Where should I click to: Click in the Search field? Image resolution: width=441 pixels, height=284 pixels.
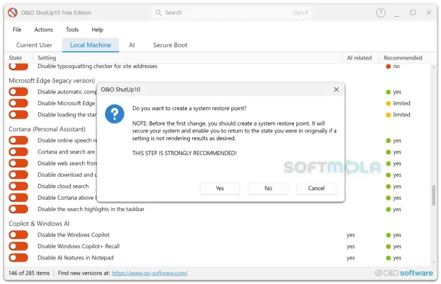point(232,13)
